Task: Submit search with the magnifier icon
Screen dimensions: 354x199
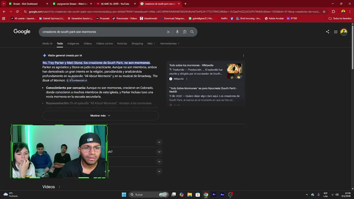Action: pyautogui.click(x=192, y=32)
